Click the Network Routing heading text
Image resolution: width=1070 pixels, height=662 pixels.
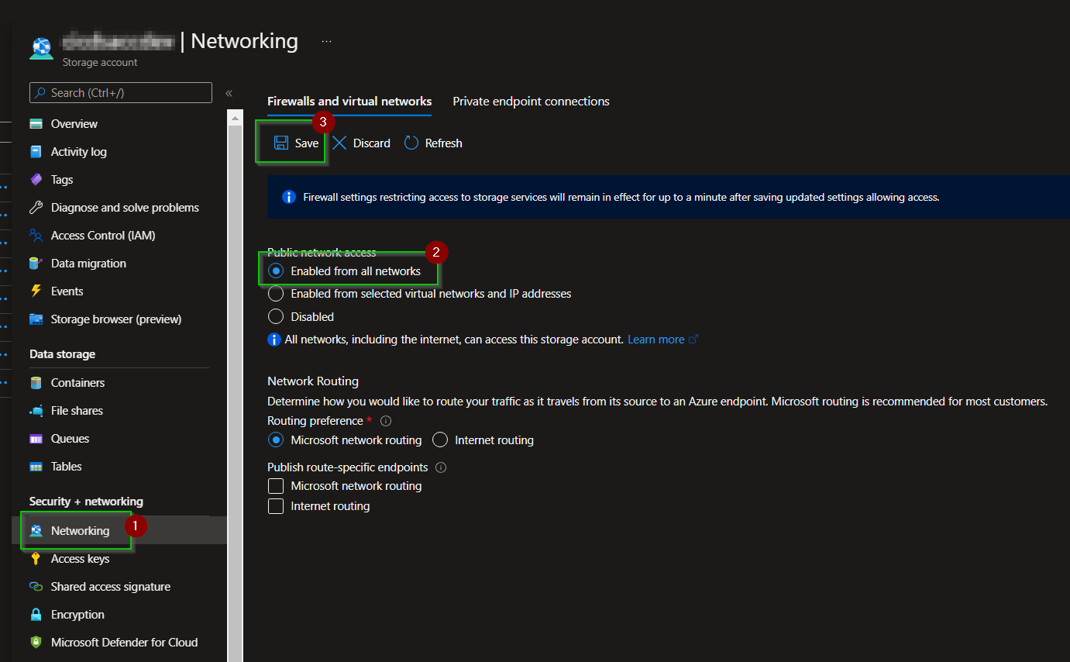click(x=313, y=381)
